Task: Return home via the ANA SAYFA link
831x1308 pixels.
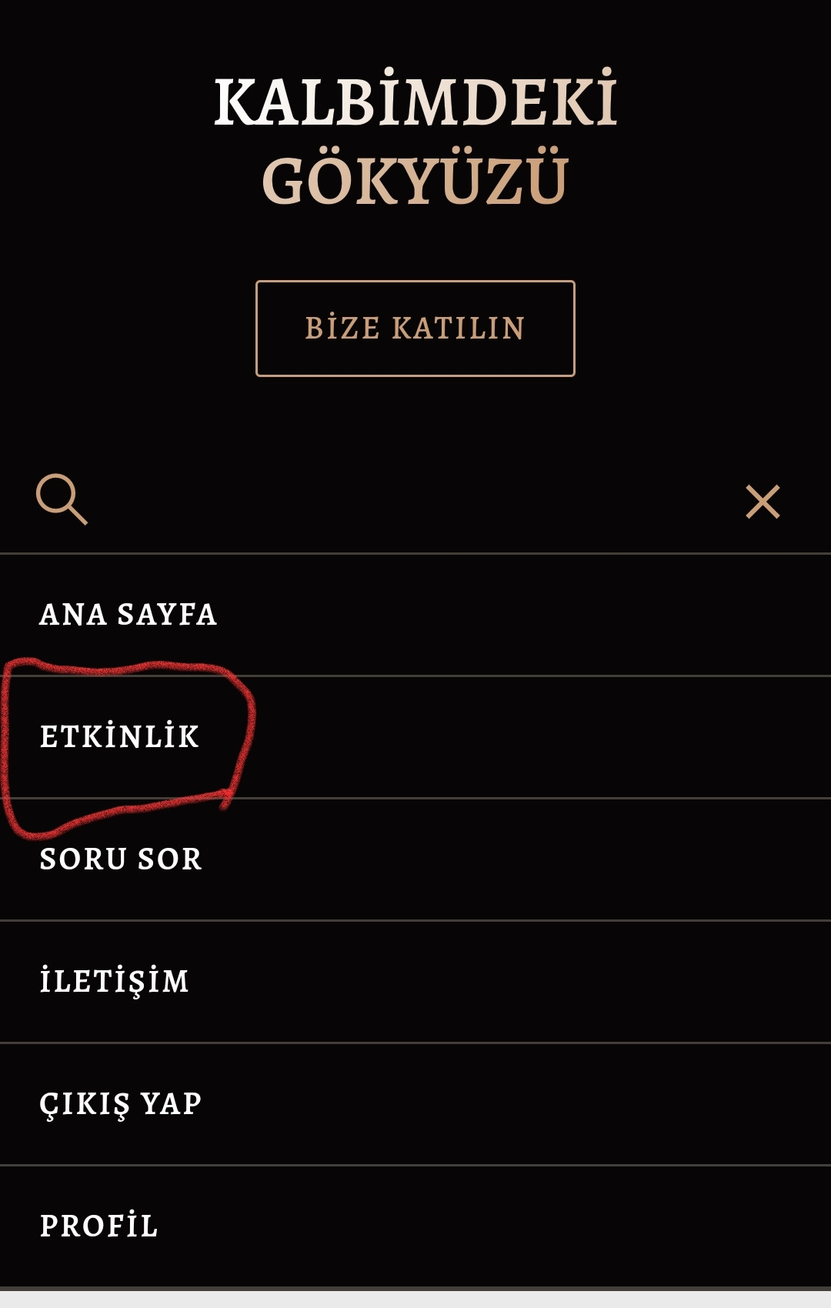Action: (x=128, y=615)
